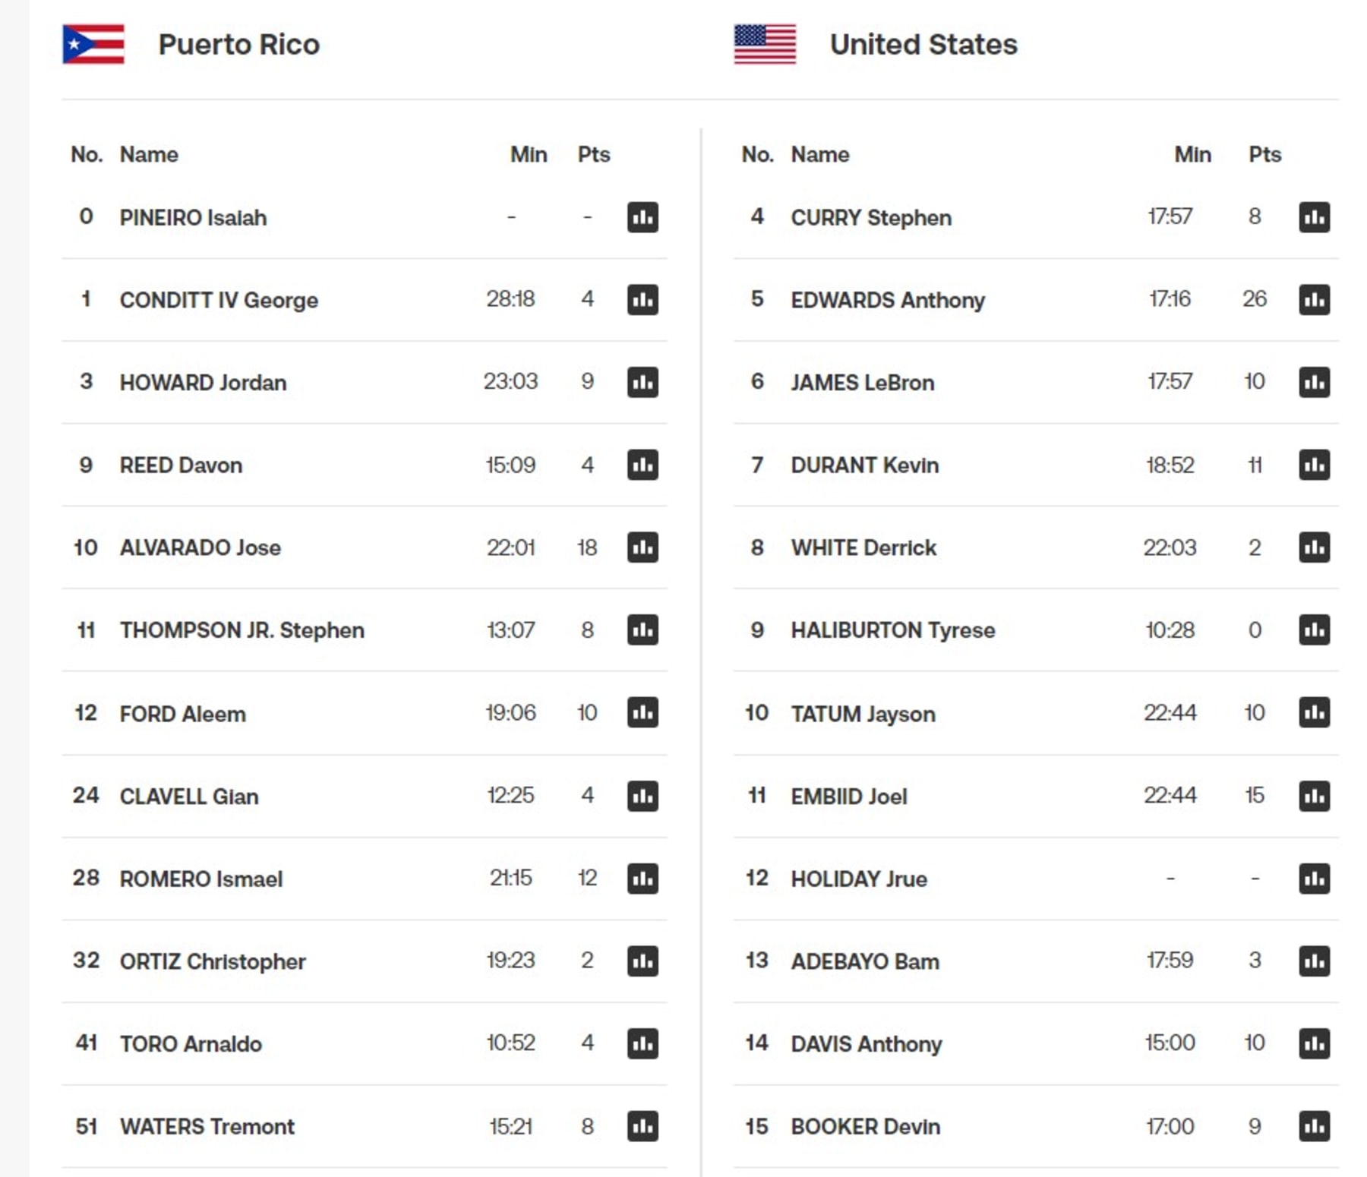View EMBIID Joel statistics icon

(x=1315, y=796)
